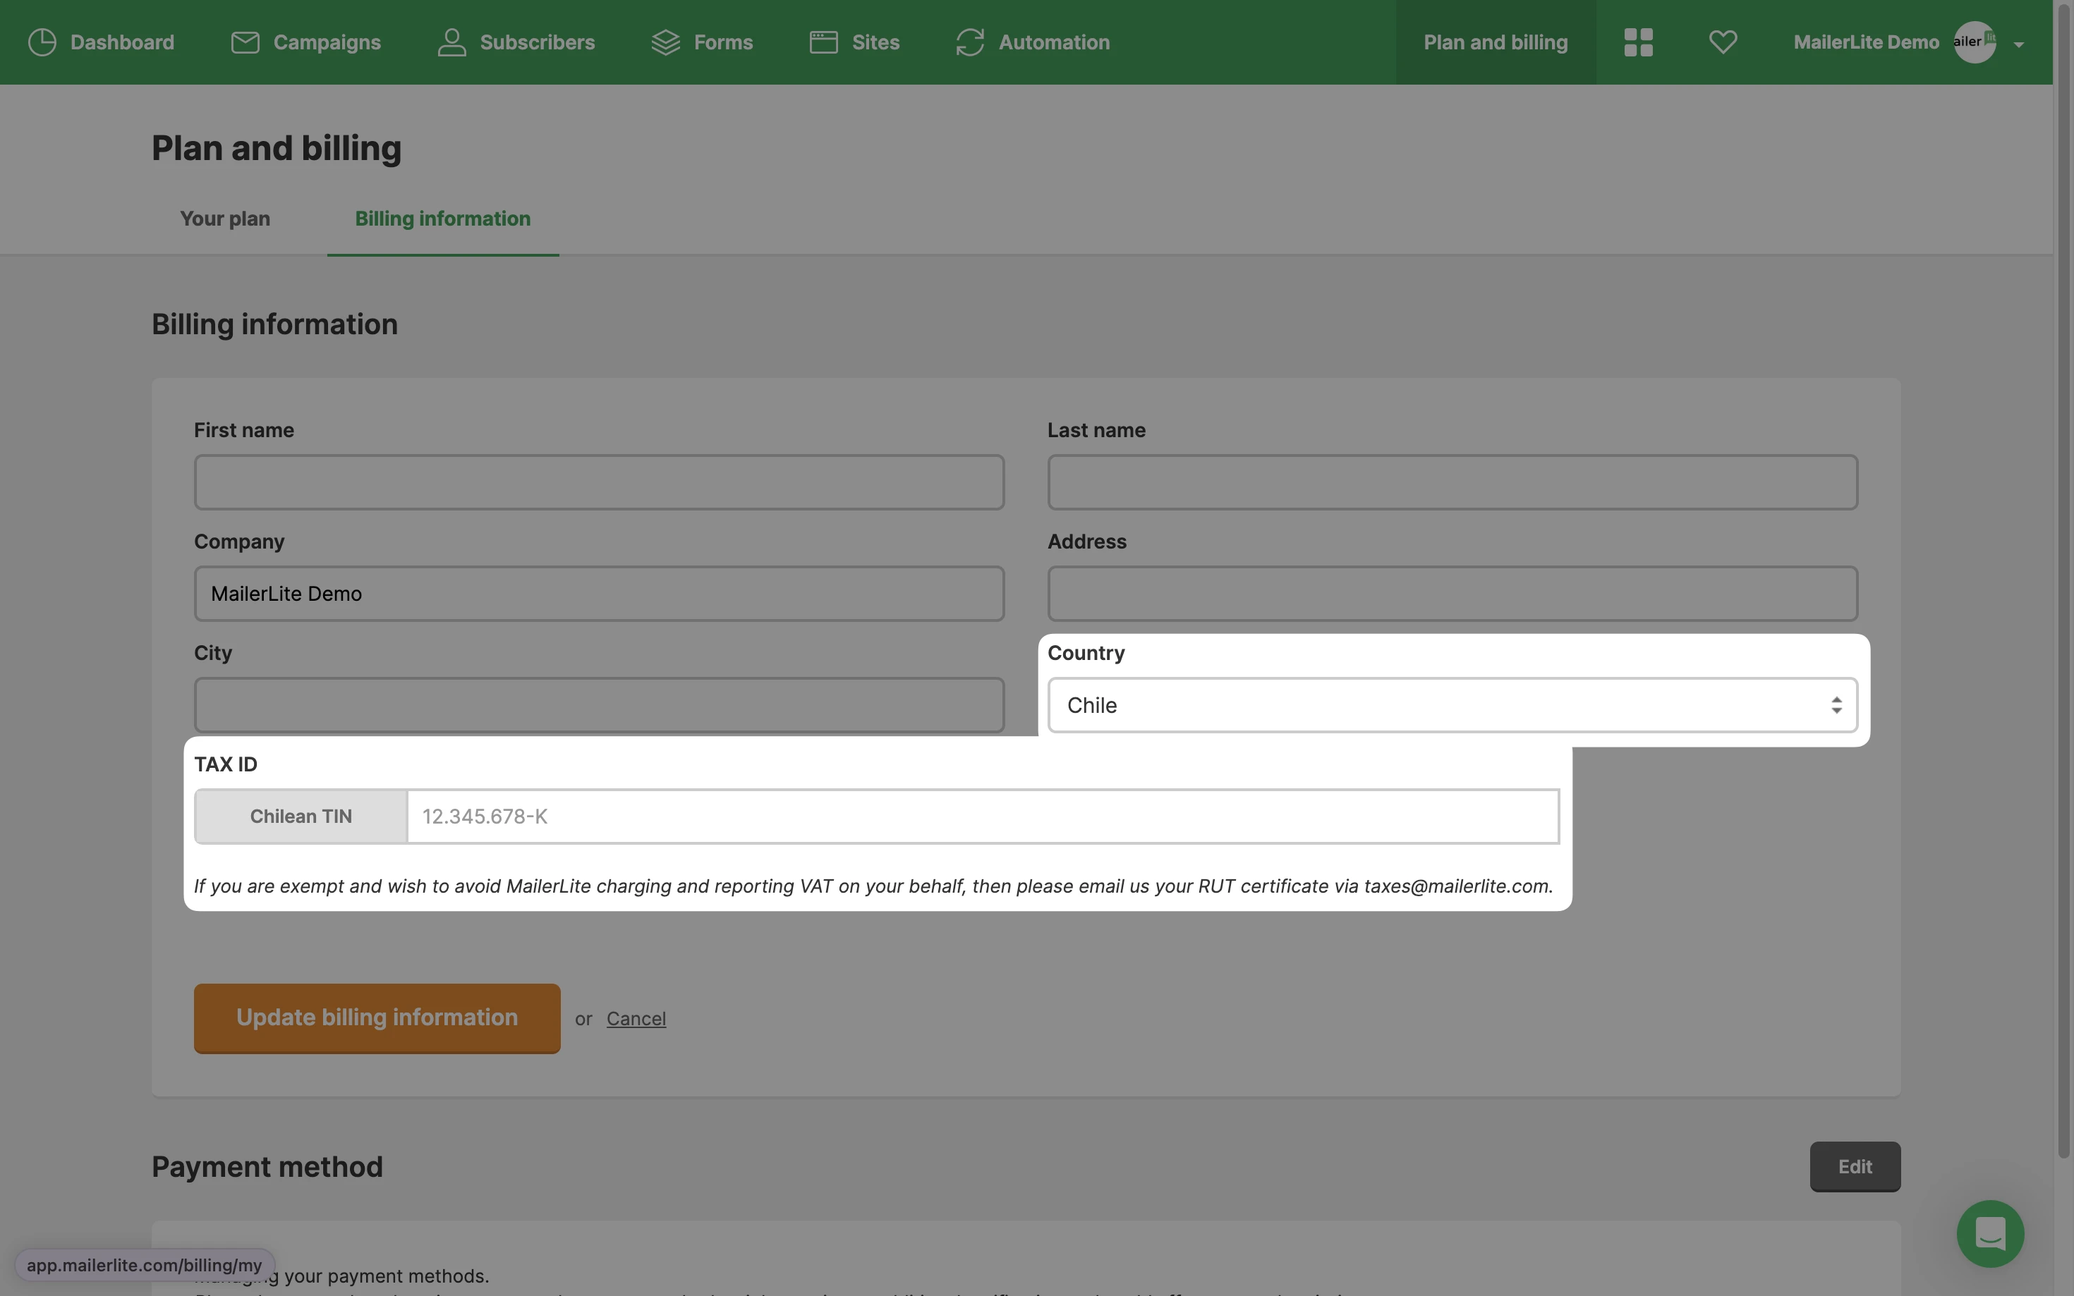Open the live chat bubble
This screenshot has height=1296, width=2074.
pos(1989,1233)
